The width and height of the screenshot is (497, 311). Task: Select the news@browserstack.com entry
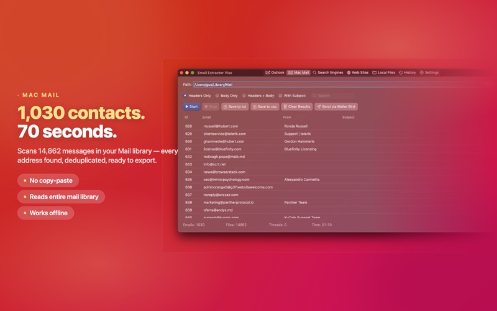click(x=224, y=172)
